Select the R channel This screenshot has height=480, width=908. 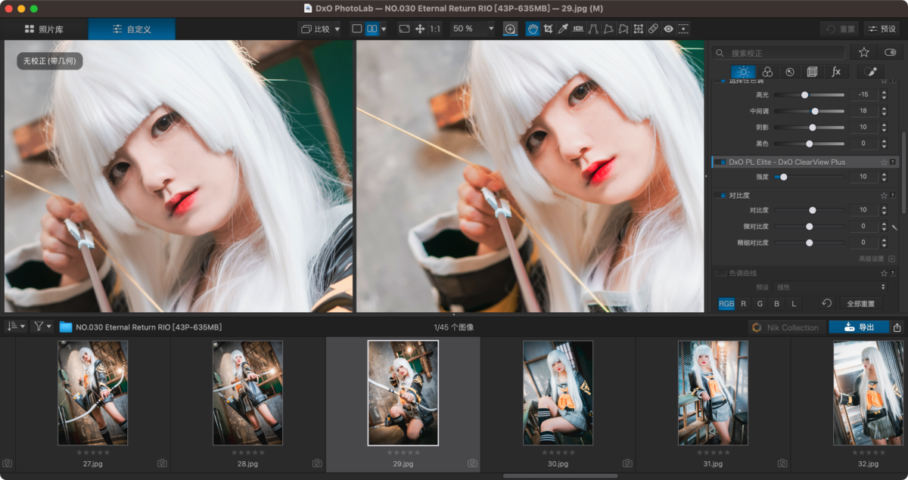(743, 303)
